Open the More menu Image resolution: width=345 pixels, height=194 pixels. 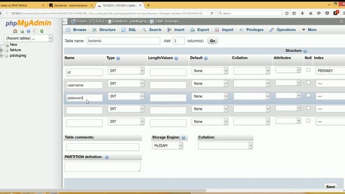309,30
